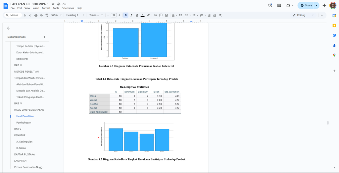Viewport: 339px width, 173px height.
Task: Increase the indent
Action: tap(215, 15)
